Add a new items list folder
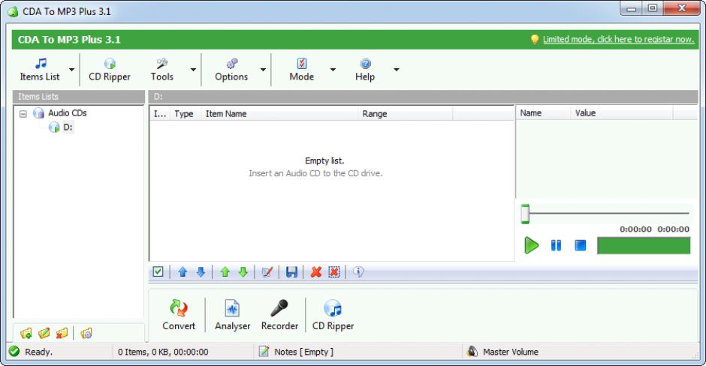This screenshot has width=706, height=366. click(26, 333)
